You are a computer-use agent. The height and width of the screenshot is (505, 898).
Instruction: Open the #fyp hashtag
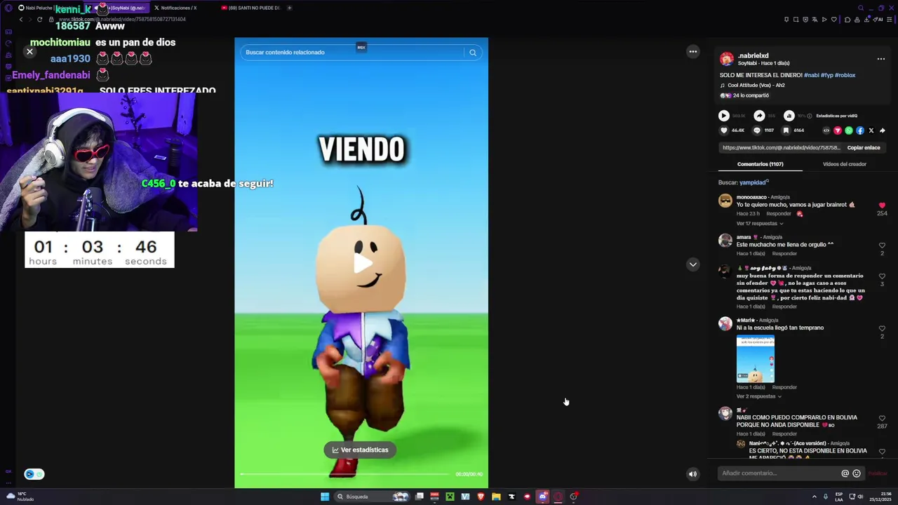point(826,75)
